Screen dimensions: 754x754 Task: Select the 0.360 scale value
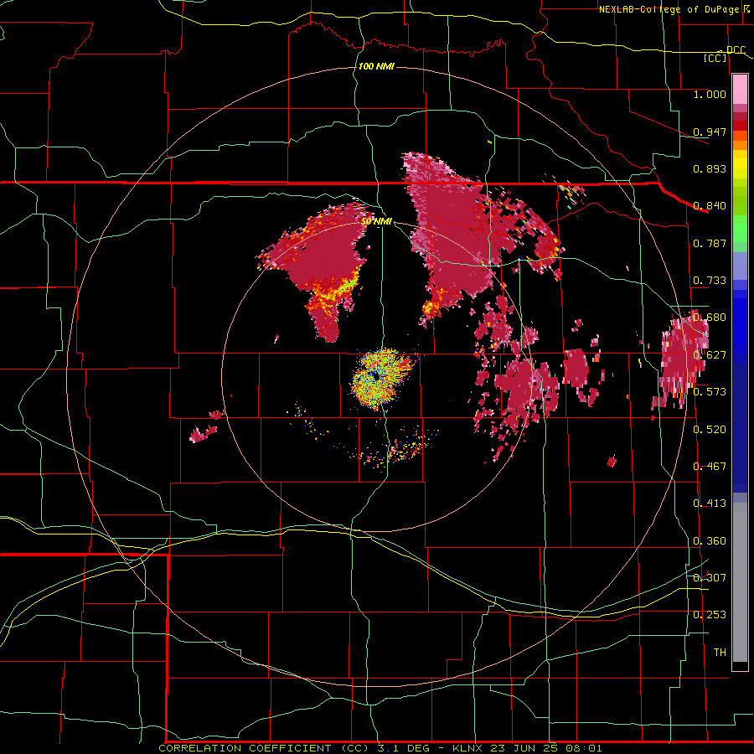[x=710, y=541]
